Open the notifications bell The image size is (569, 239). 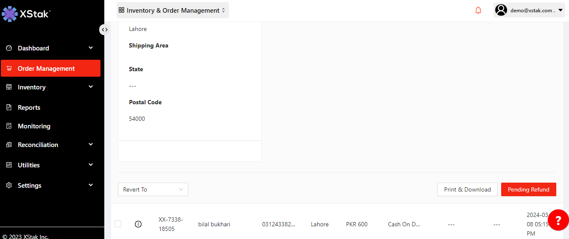(x=478, y=11)
